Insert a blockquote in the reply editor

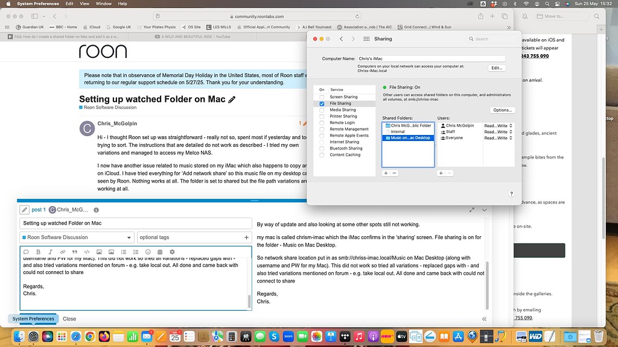tap(75, 251)
